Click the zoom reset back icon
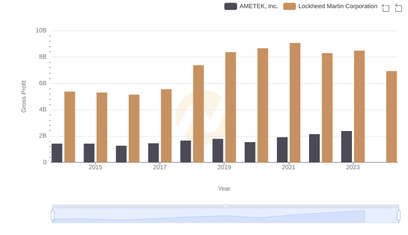 398,8
